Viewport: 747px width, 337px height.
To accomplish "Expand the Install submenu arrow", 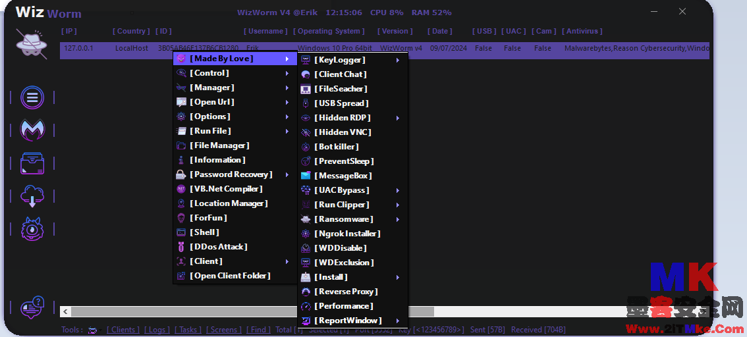I will [x=398, y=277].
